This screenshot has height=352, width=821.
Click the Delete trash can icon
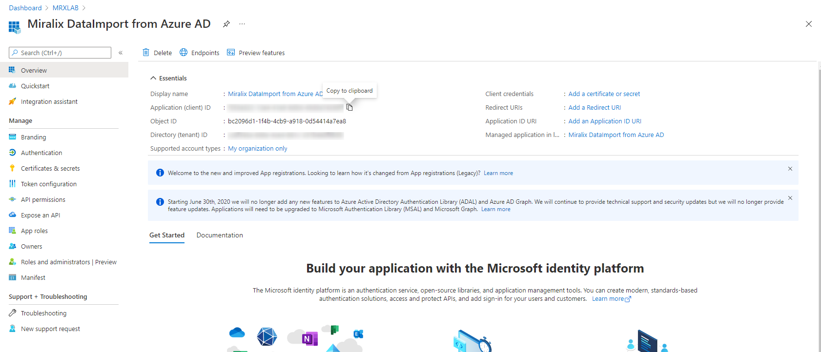[145, 52]
